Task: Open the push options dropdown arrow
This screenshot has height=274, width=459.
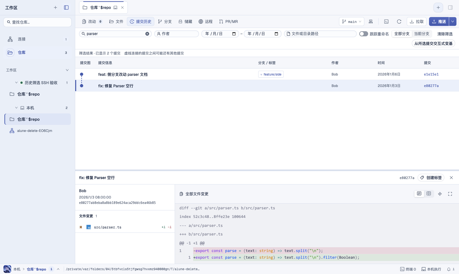Action: (x=453, y=22)
